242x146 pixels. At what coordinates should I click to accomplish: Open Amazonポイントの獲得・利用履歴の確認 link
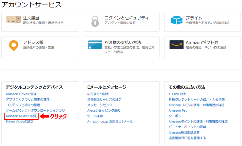[x=198, y=122]
